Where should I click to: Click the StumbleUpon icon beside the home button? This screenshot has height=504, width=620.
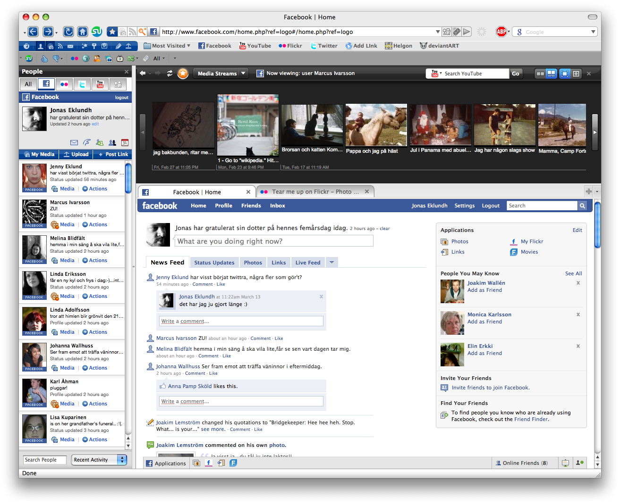(97, 32)
